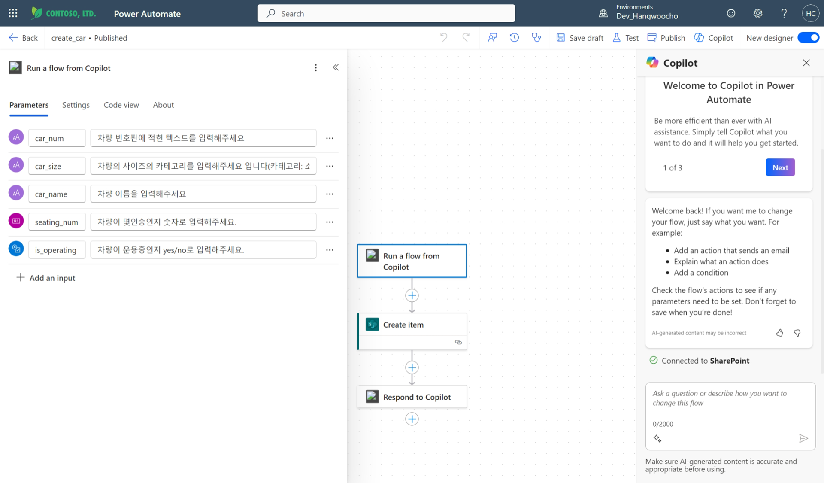Click the connection link icon on Create item
This screenshot has width=824, height=483.
coord(458,342)
